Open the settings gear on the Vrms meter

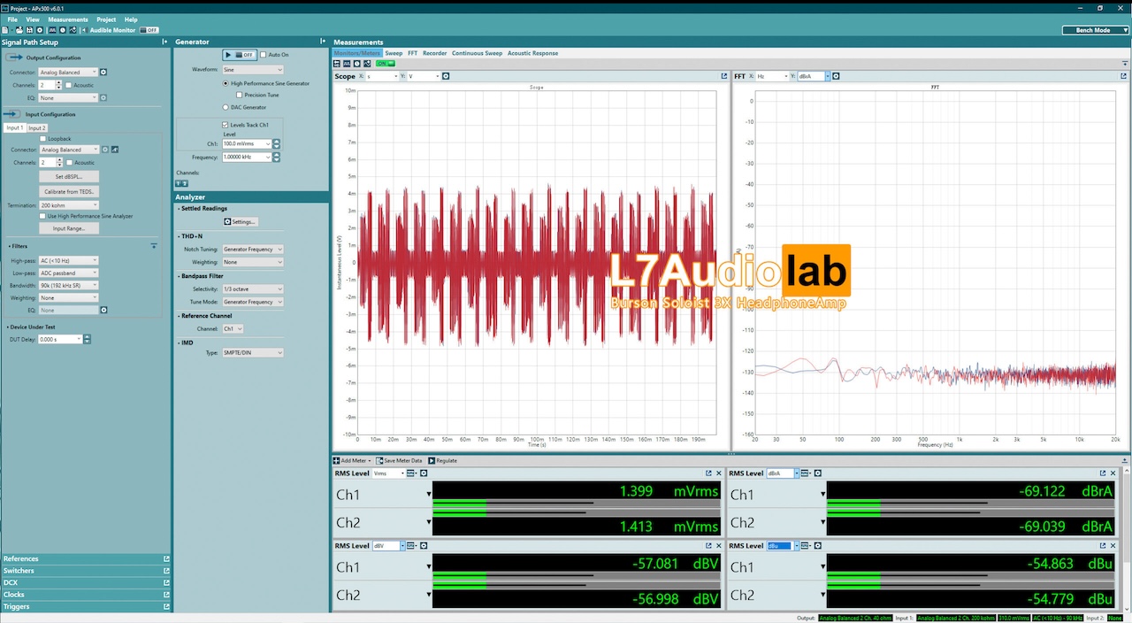[x=424, y=473]
